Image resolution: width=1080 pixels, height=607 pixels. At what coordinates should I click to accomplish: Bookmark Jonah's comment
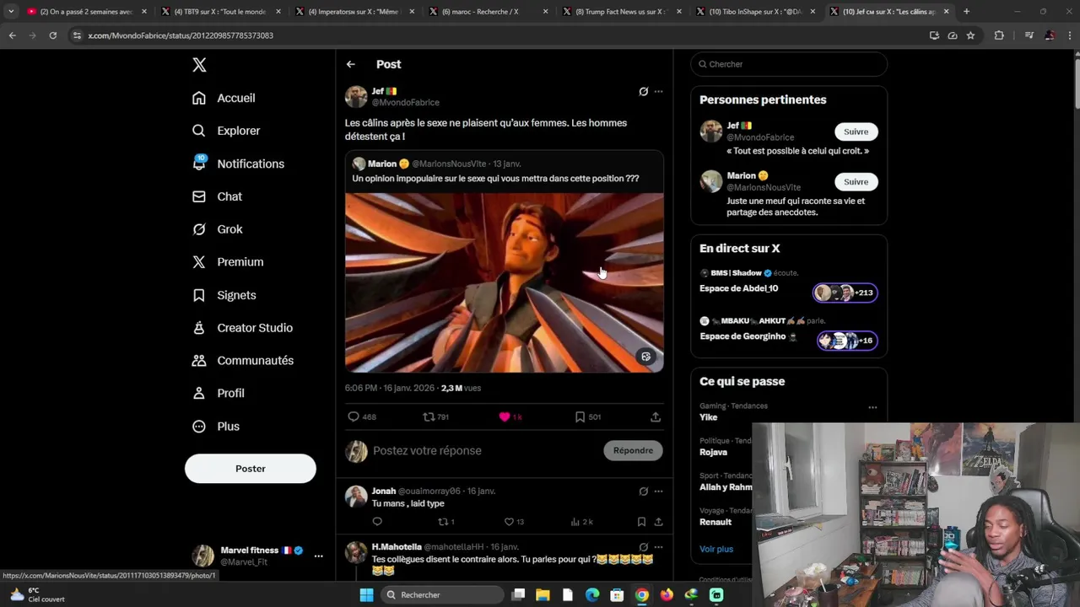coord(641,522)
